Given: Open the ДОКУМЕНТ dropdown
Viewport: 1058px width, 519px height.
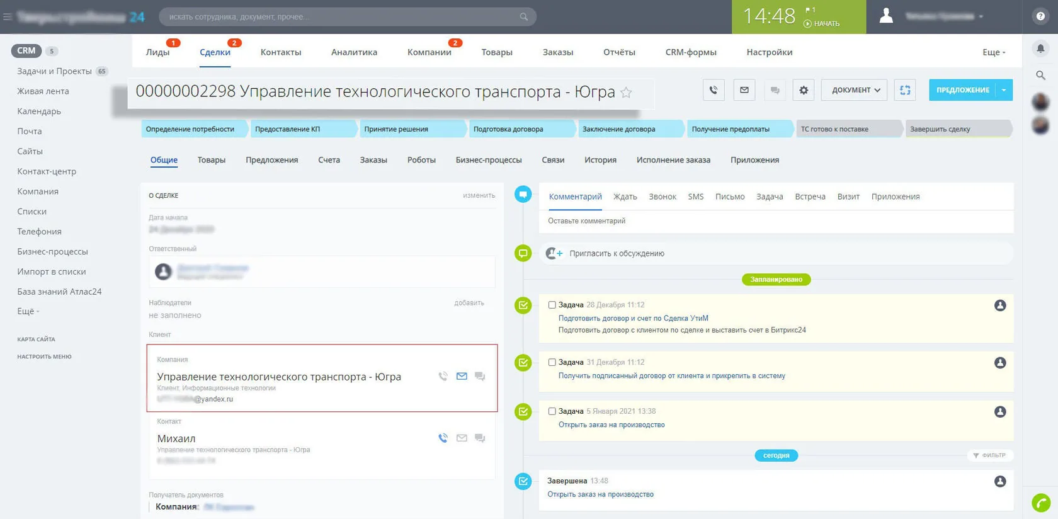Looking at the screenshot, I should pos(855,90).
